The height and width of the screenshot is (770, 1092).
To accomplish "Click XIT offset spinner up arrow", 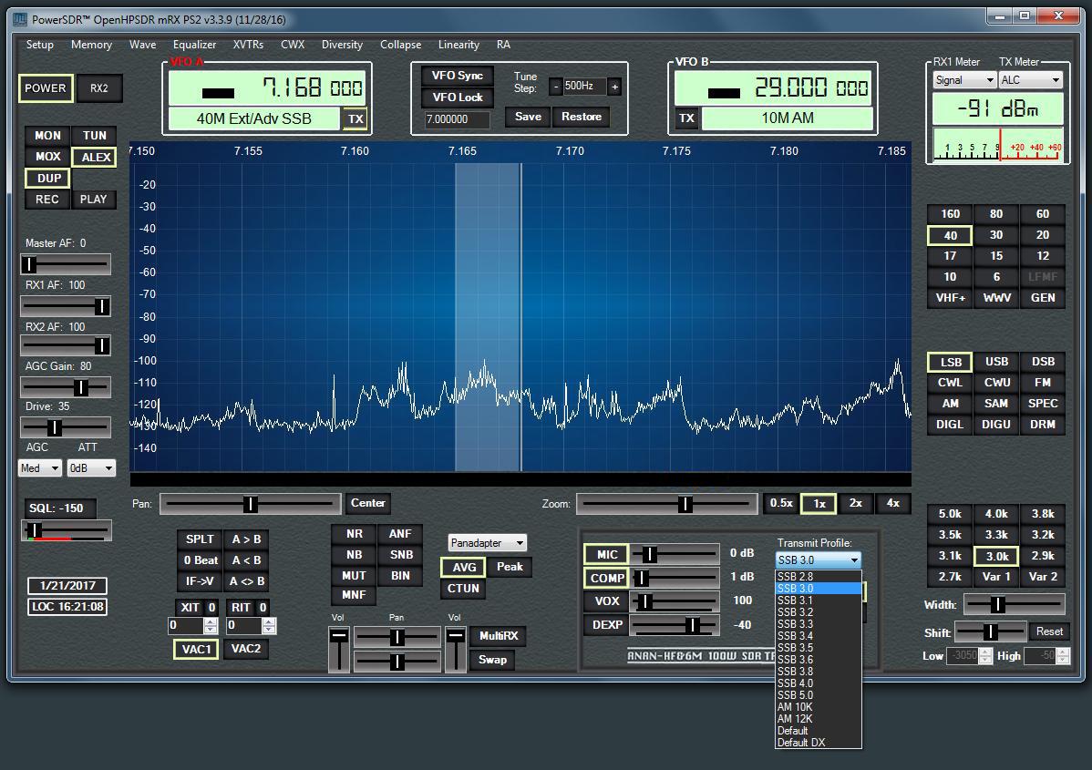I will [x=211, y=622].
